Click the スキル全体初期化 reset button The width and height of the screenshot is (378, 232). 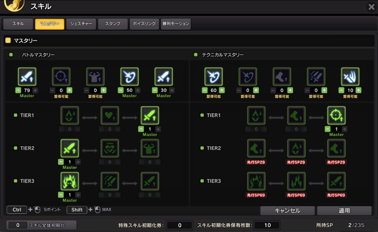tap(41, 225)
